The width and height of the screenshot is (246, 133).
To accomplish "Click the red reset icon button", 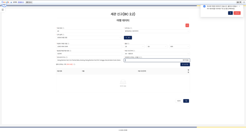I will click(x=187, y=25).
